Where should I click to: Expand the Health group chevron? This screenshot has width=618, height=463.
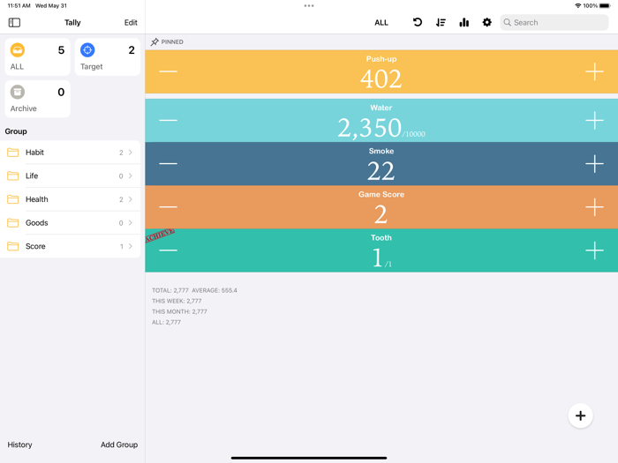[x=131, y=199]
